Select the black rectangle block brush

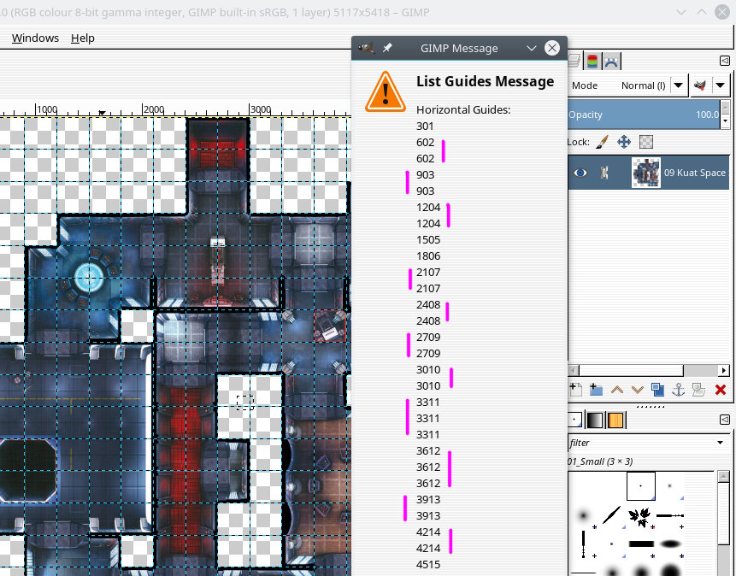click(x=641, y=544)
